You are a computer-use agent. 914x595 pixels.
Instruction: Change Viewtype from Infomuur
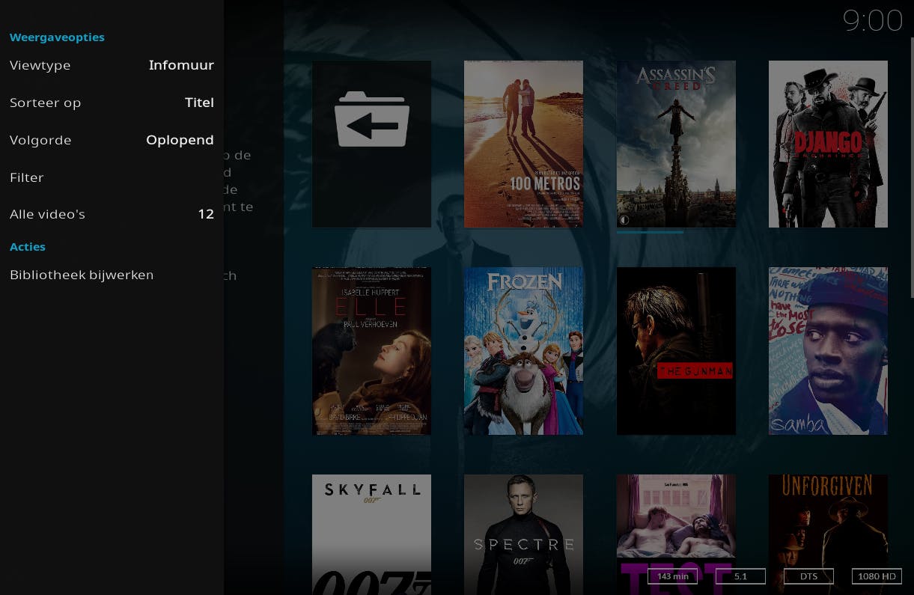click(x=112, y=65)
